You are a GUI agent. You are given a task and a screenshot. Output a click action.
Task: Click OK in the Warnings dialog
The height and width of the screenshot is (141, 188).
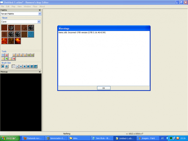(104, 88)
